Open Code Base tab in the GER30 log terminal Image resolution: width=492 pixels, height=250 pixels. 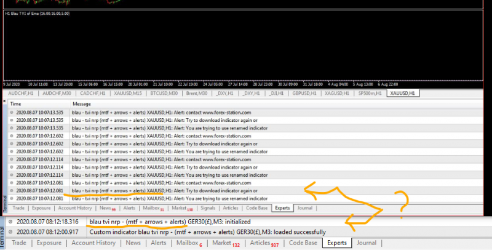303,243
